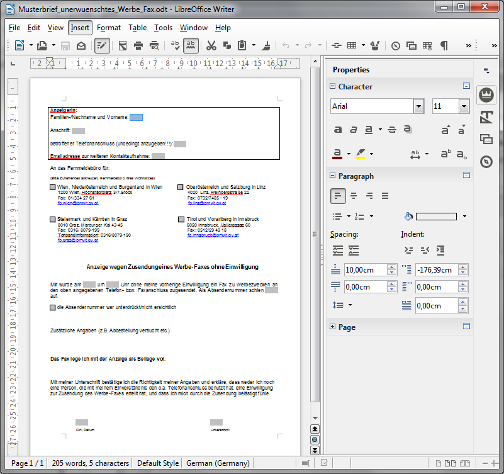Check the 'Absendernummer war unterdrückt' checkbox
Screen dimensions: 504x474
[53, 307]
